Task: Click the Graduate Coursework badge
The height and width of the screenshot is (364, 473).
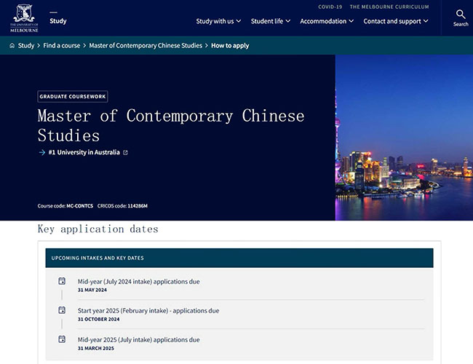Action: click(72, 96)
